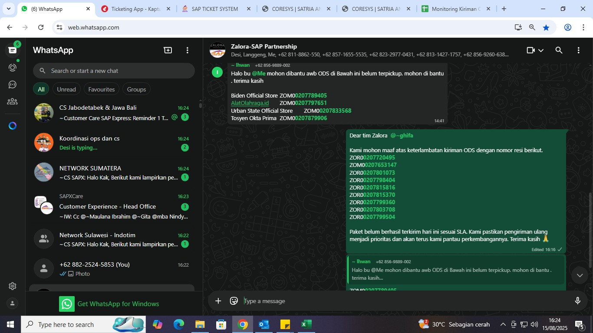The height and width of the screenshot is (333, 593).
Task: Open attachment plus button in composer
Action: point(218,301)
